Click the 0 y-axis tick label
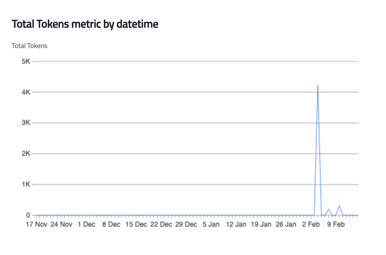386x255 pixels. pyautogui.click(x=28, y=215)
